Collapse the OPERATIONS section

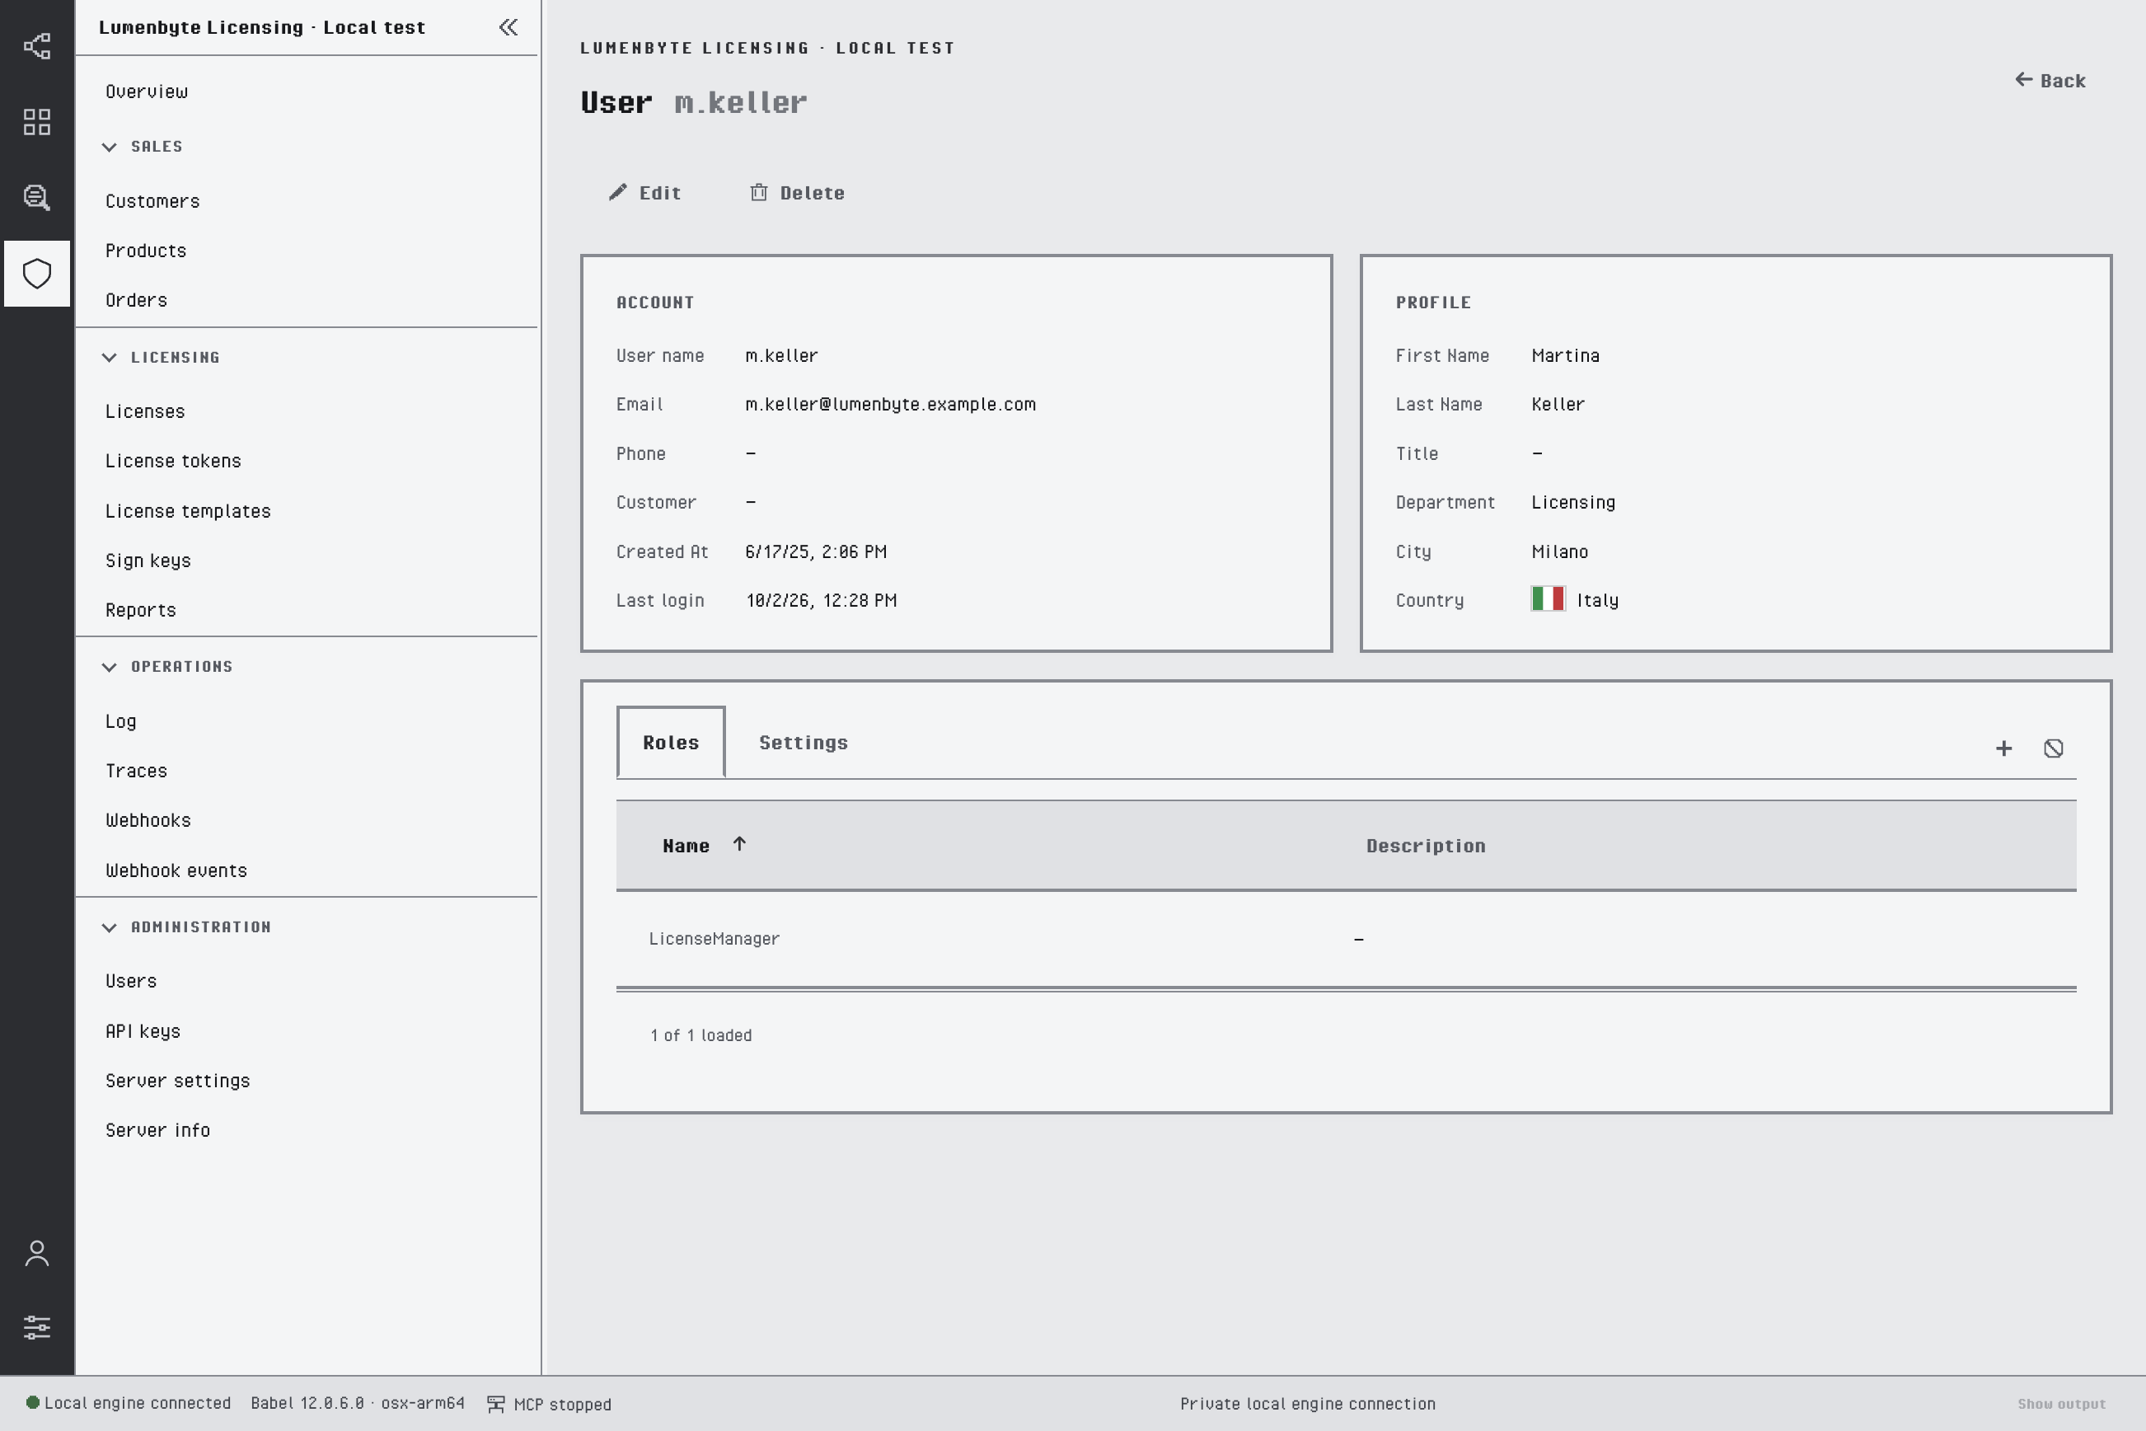coord(167,667)
